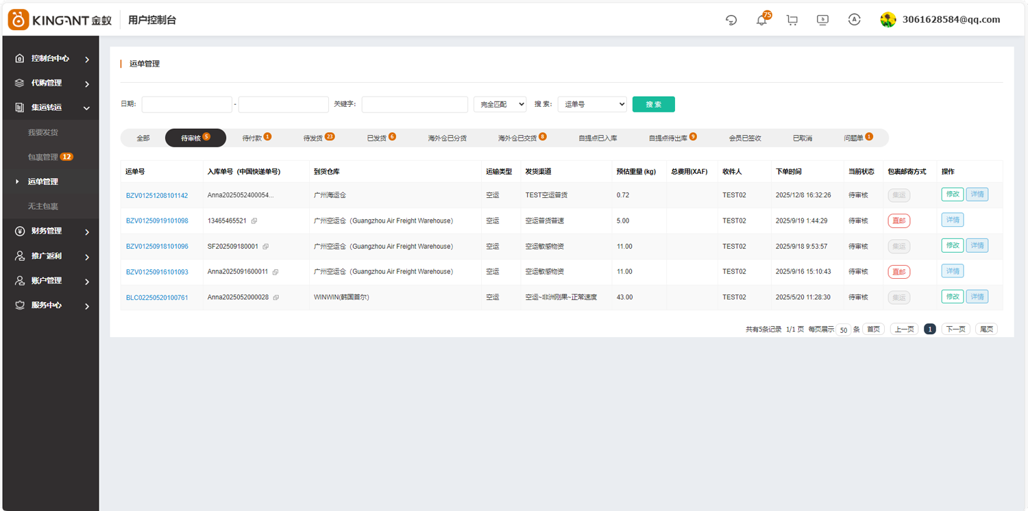This screenshot has height=511, width=1028.
Task: Click the user avatar picture
Action: (x=888, y=20)
